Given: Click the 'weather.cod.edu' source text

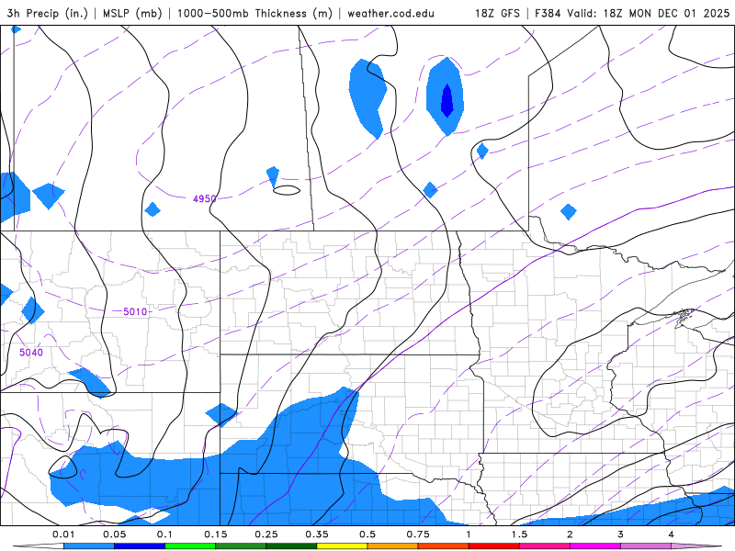Looking at the screenshot, I should pyautogui.click(x=390, y=13).
